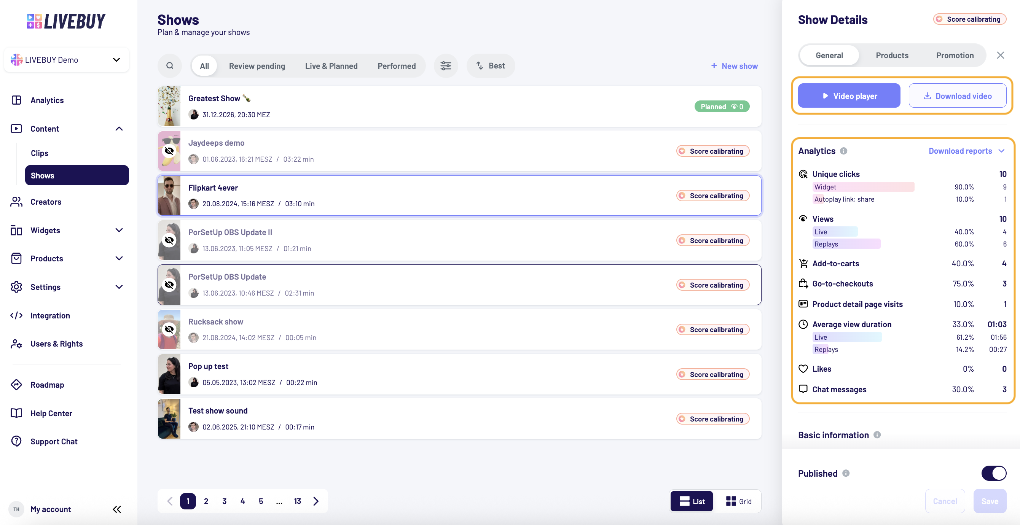This screenshot has width=1020, height=525.
Task: Click the Analytics sidebar icon
Action: (16, 100)
